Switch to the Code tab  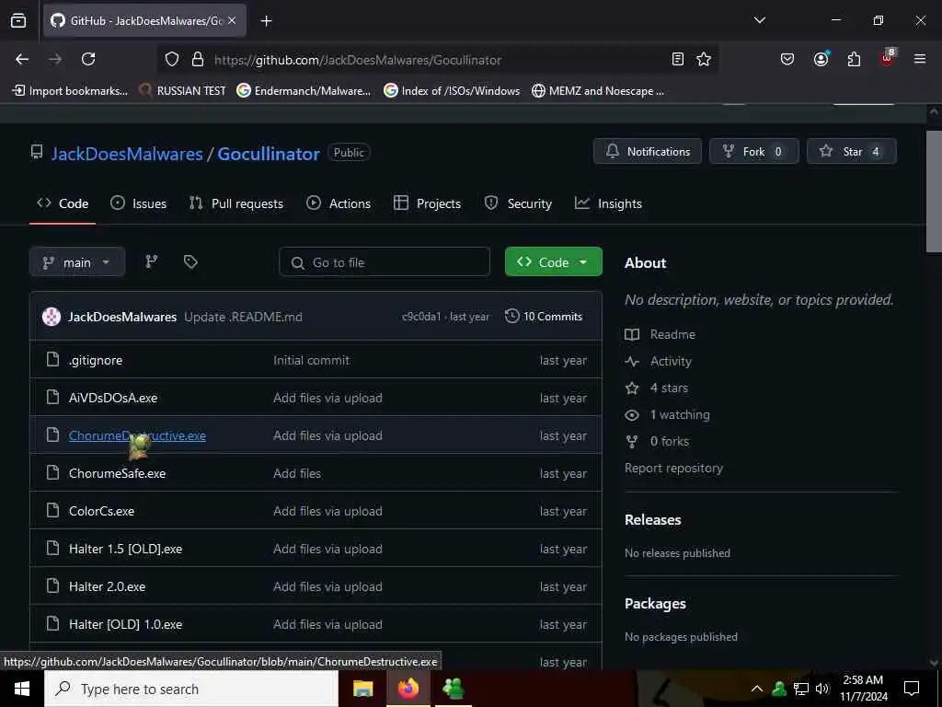click(63, 203)
